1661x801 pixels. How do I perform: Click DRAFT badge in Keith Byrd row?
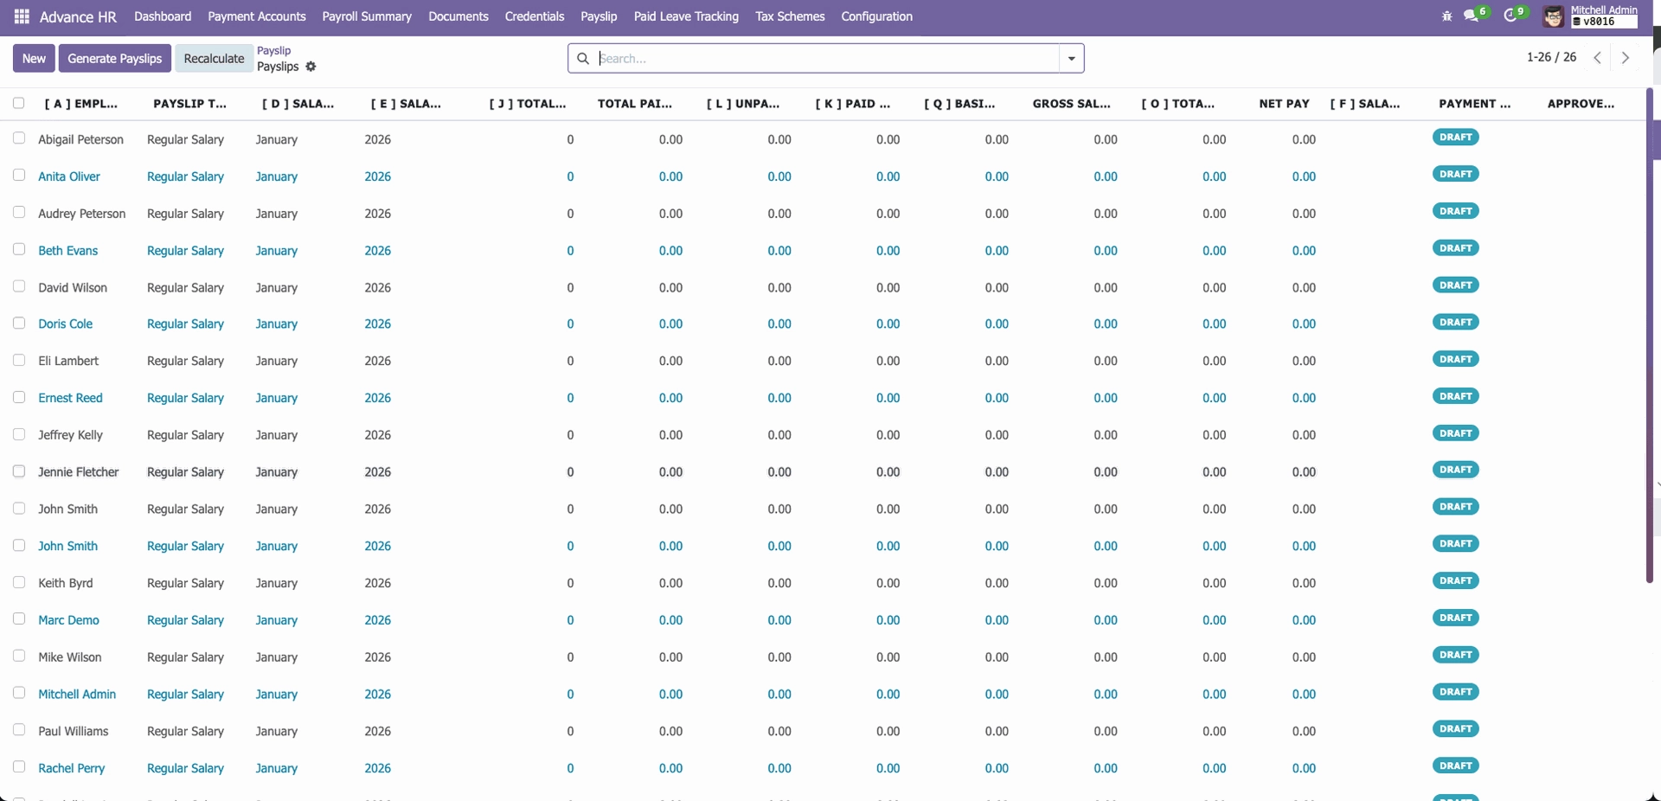[1456, 580]
